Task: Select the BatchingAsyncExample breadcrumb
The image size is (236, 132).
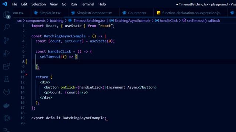Action: [132, 21]
